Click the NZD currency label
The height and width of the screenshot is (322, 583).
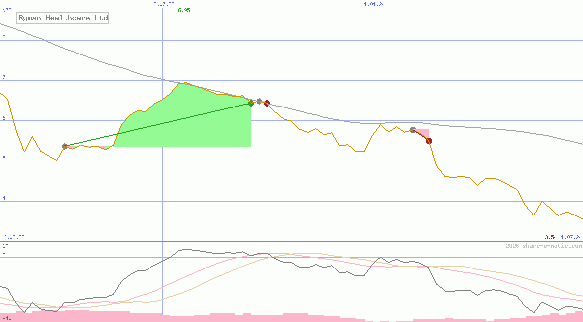point(7,10)
